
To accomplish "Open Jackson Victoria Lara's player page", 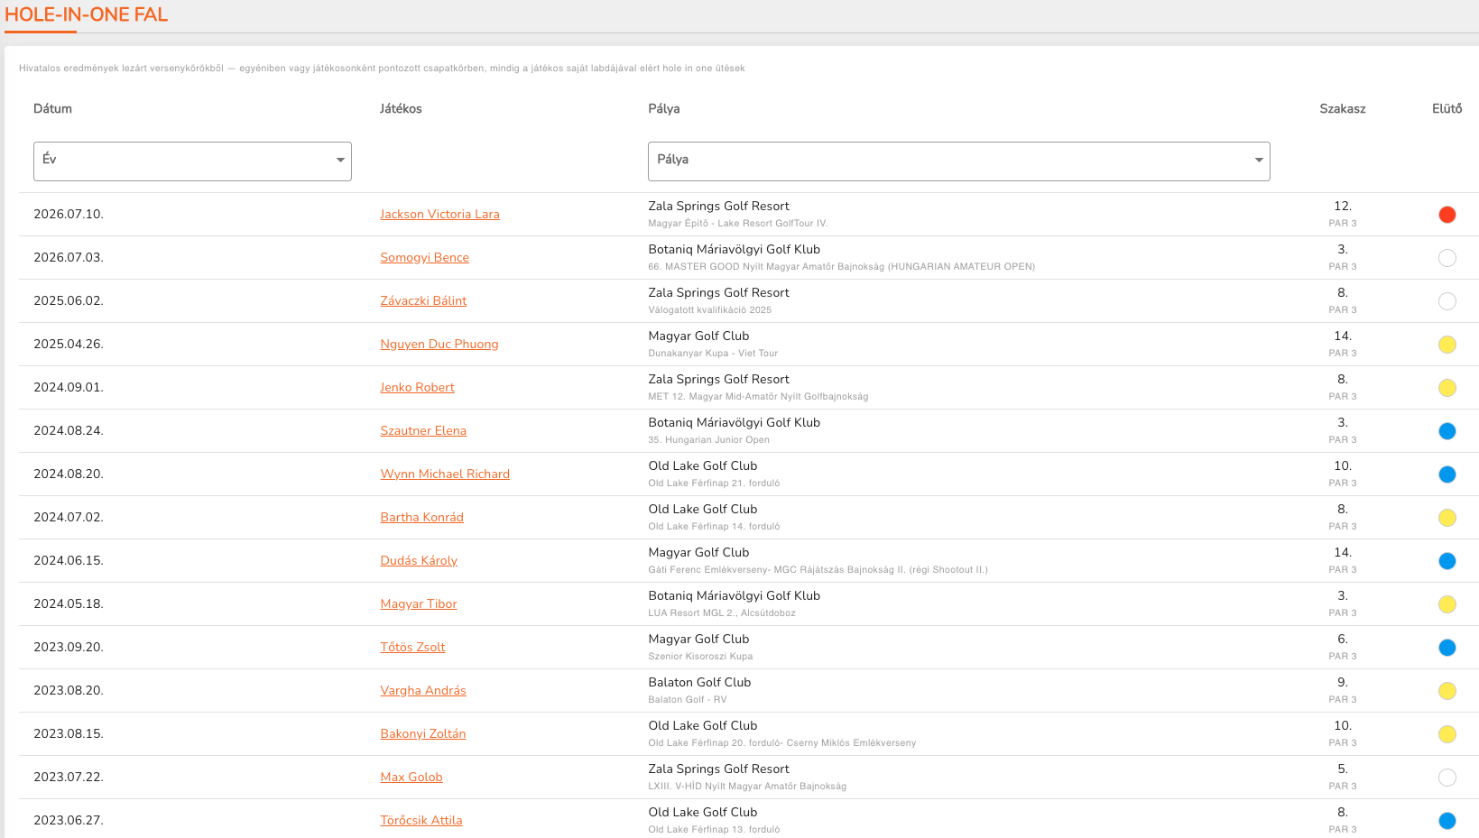I will coord(439,214).
